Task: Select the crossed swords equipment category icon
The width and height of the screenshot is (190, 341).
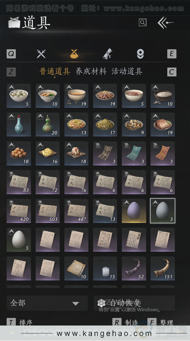Action: [41, 54]
